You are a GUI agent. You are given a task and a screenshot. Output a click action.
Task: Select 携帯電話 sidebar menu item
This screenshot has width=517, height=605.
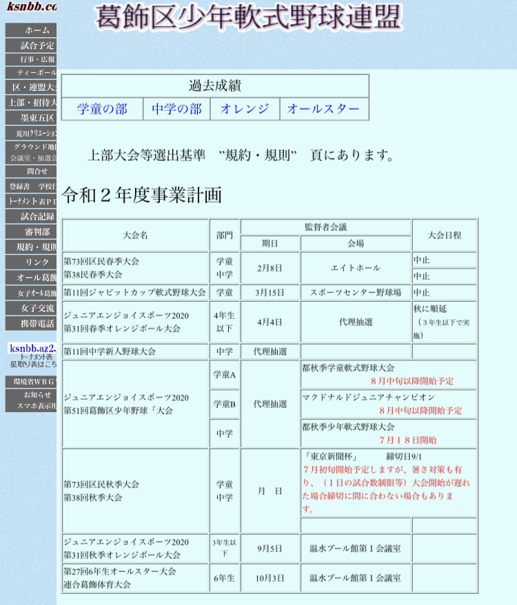click(31, 323)
